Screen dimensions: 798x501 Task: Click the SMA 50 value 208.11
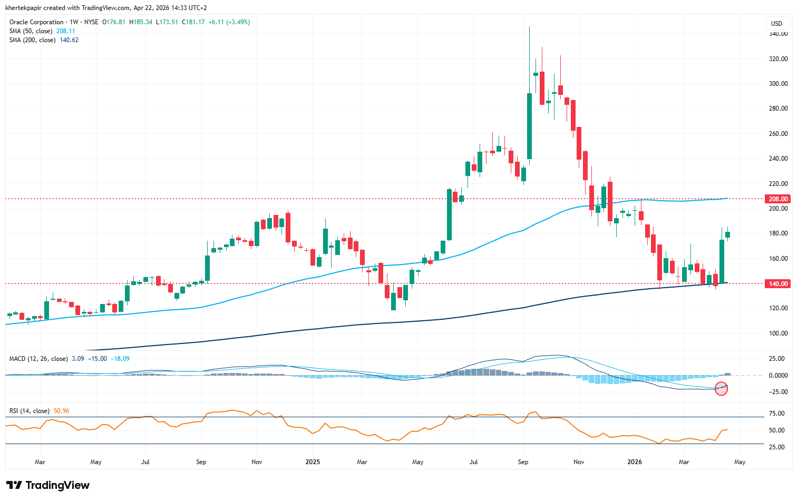(66, 31)
